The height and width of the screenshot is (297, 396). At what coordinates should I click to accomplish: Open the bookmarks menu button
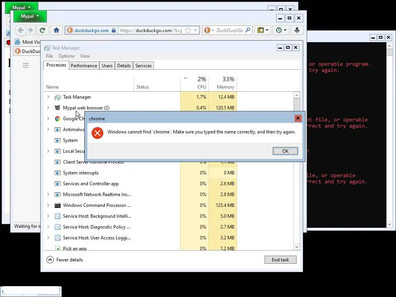(263, 30)
